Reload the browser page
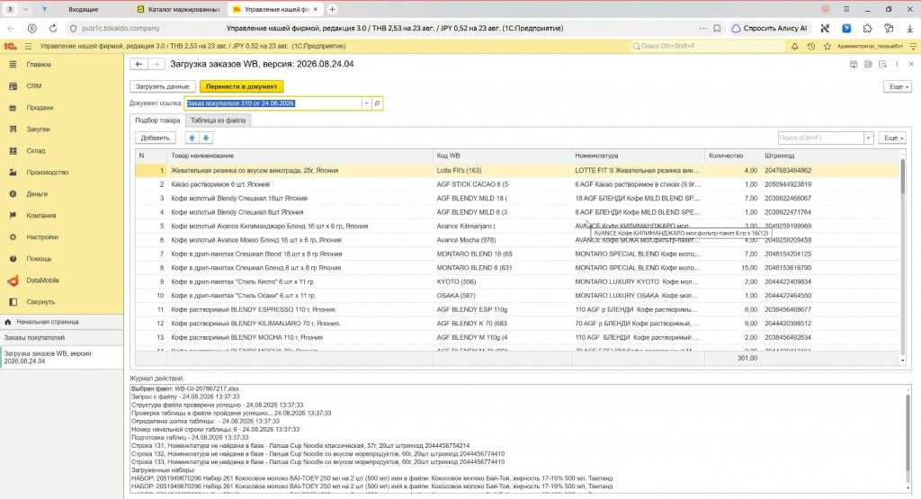The height and width of the screenshot is (499, 921). (x=53, y=28)
